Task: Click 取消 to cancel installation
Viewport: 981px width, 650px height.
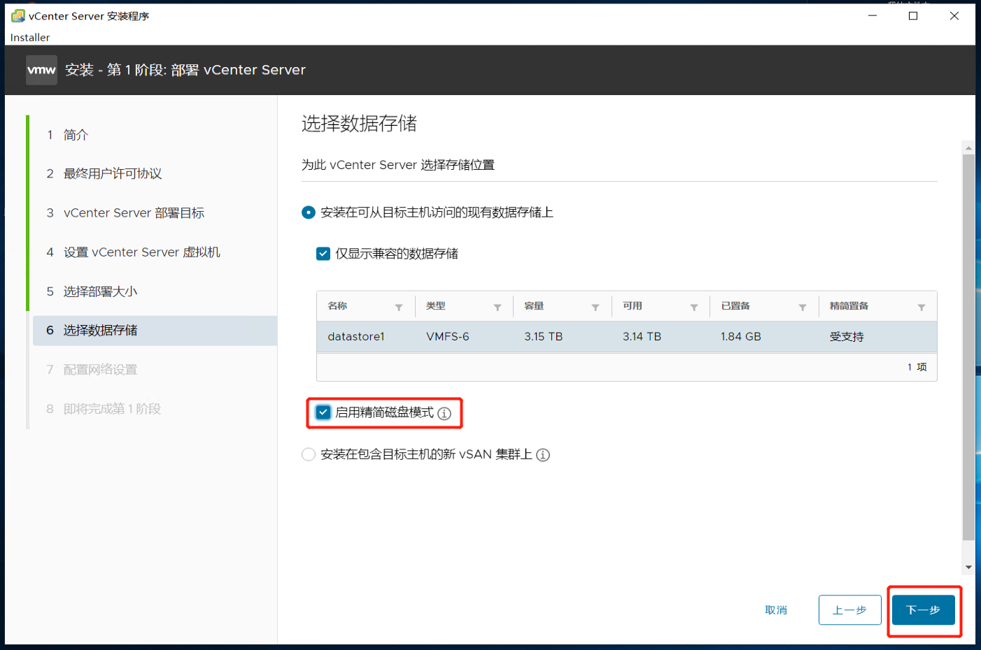Action: click(776, 609)
